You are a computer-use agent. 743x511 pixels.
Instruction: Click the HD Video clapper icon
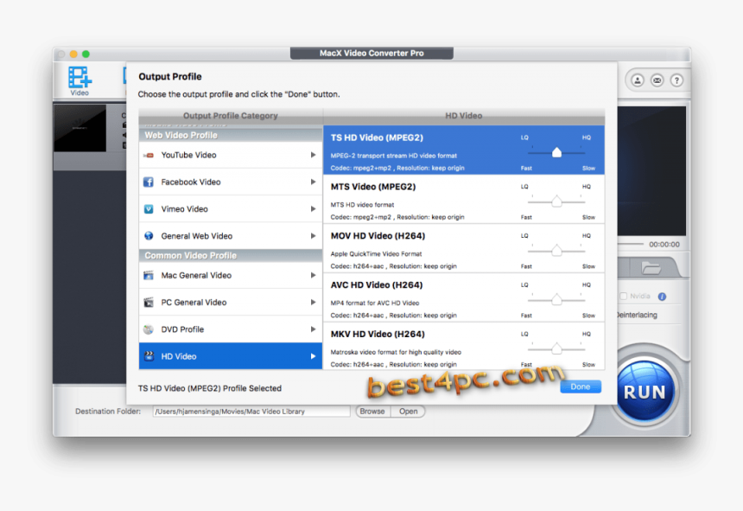(149, 356)
